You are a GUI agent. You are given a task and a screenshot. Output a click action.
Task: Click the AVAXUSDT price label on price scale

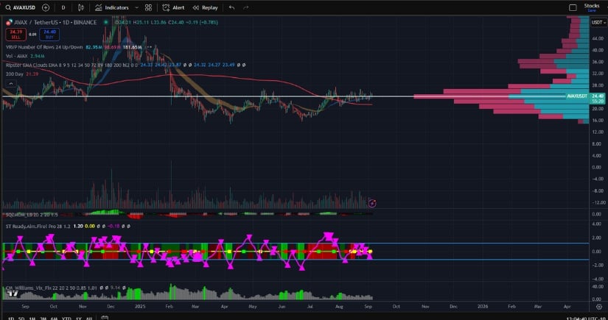click(577, 96)
